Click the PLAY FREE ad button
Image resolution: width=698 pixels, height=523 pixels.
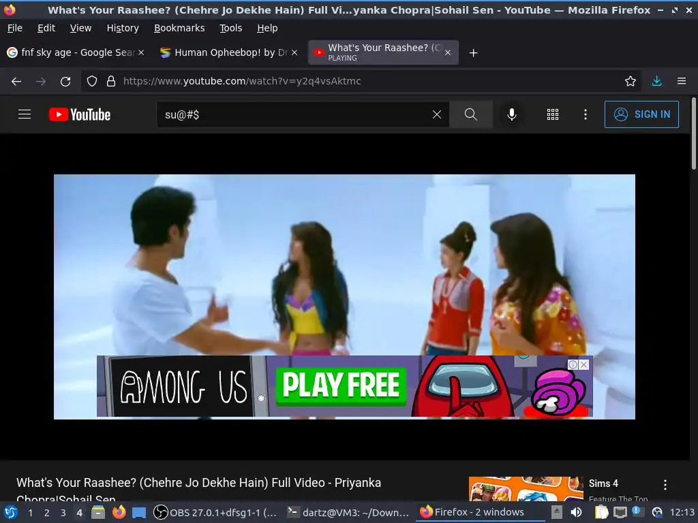(341, 385)
